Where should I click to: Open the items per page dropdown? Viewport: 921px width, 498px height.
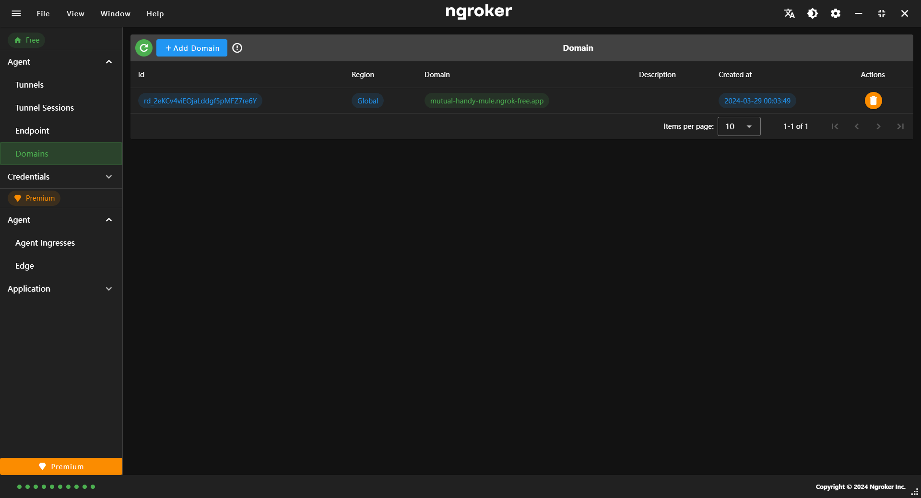point(739,126)
